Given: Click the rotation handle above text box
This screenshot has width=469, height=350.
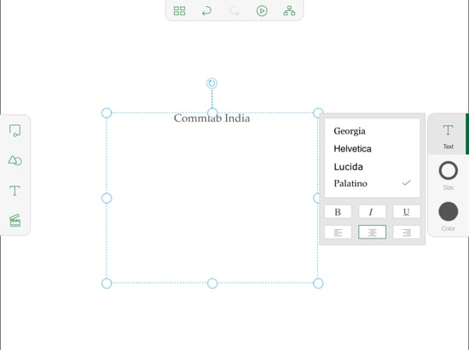Looking at the screenshot, I should (x=211, y=83).
